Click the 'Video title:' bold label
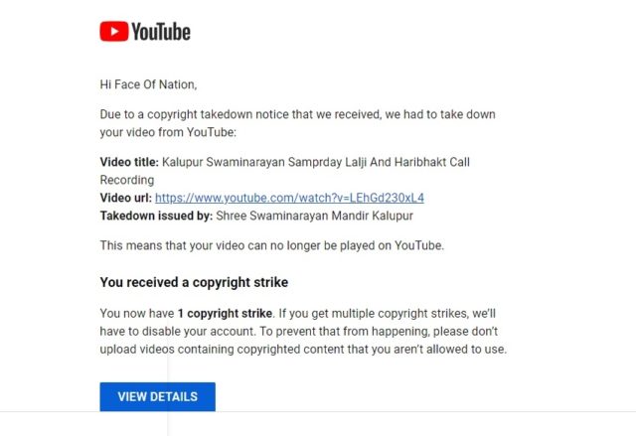Viewport: 636px width, 436px height. [129, 162]
